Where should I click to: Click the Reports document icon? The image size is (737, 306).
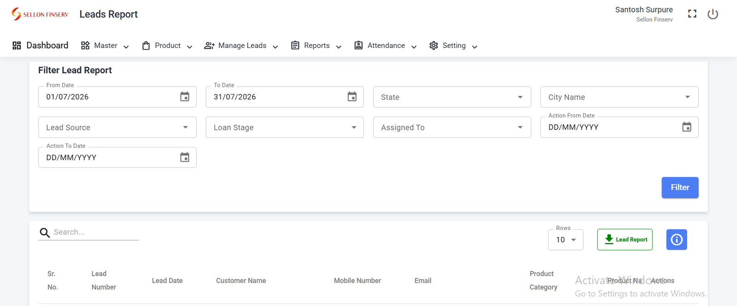[295, 45]
